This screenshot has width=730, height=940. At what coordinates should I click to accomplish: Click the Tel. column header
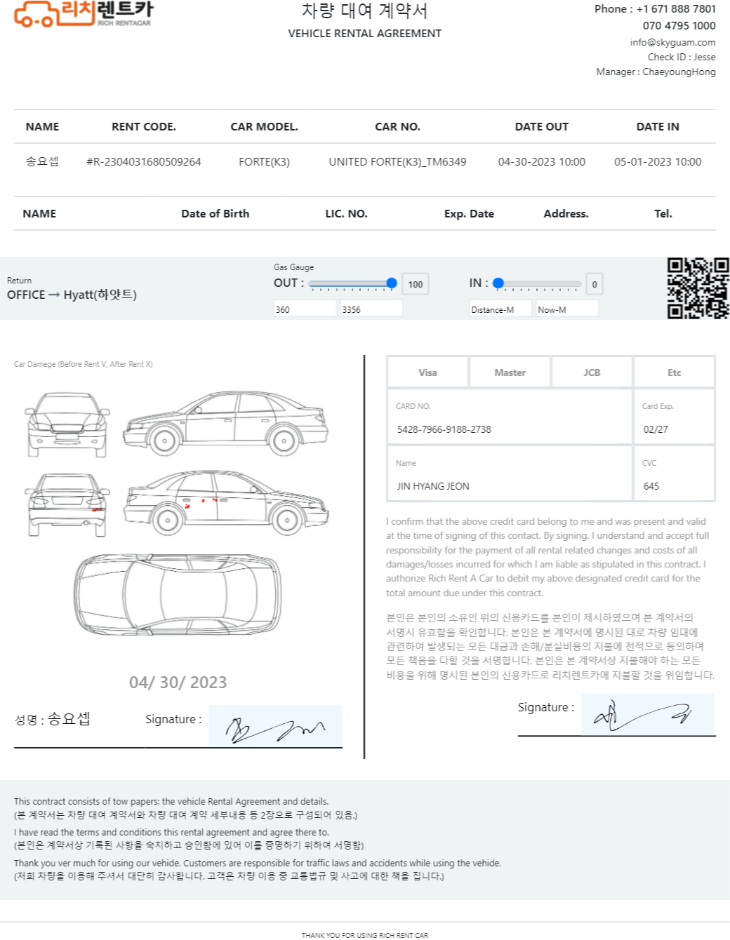click(x=663, y=214)
